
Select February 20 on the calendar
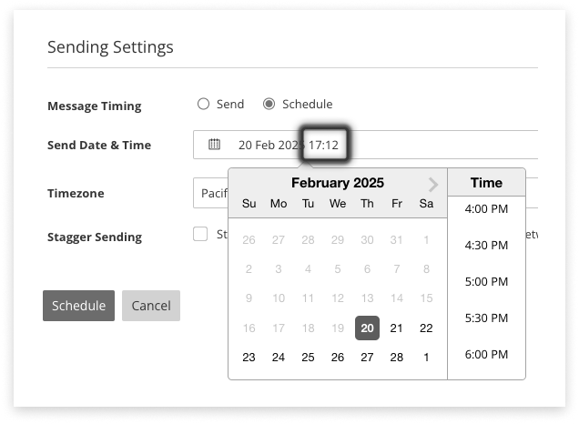367,328
